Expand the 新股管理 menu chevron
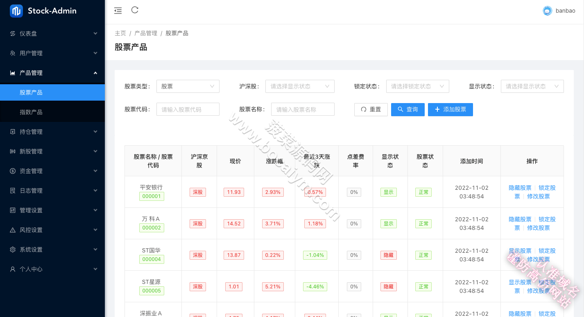The width and height of the screenshot is (584, 317). (x=95, y=151)
